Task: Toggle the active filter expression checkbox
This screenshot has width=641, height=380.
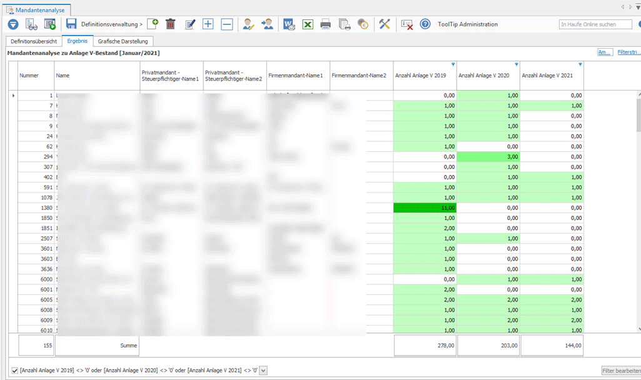Action: click(15, 370)
